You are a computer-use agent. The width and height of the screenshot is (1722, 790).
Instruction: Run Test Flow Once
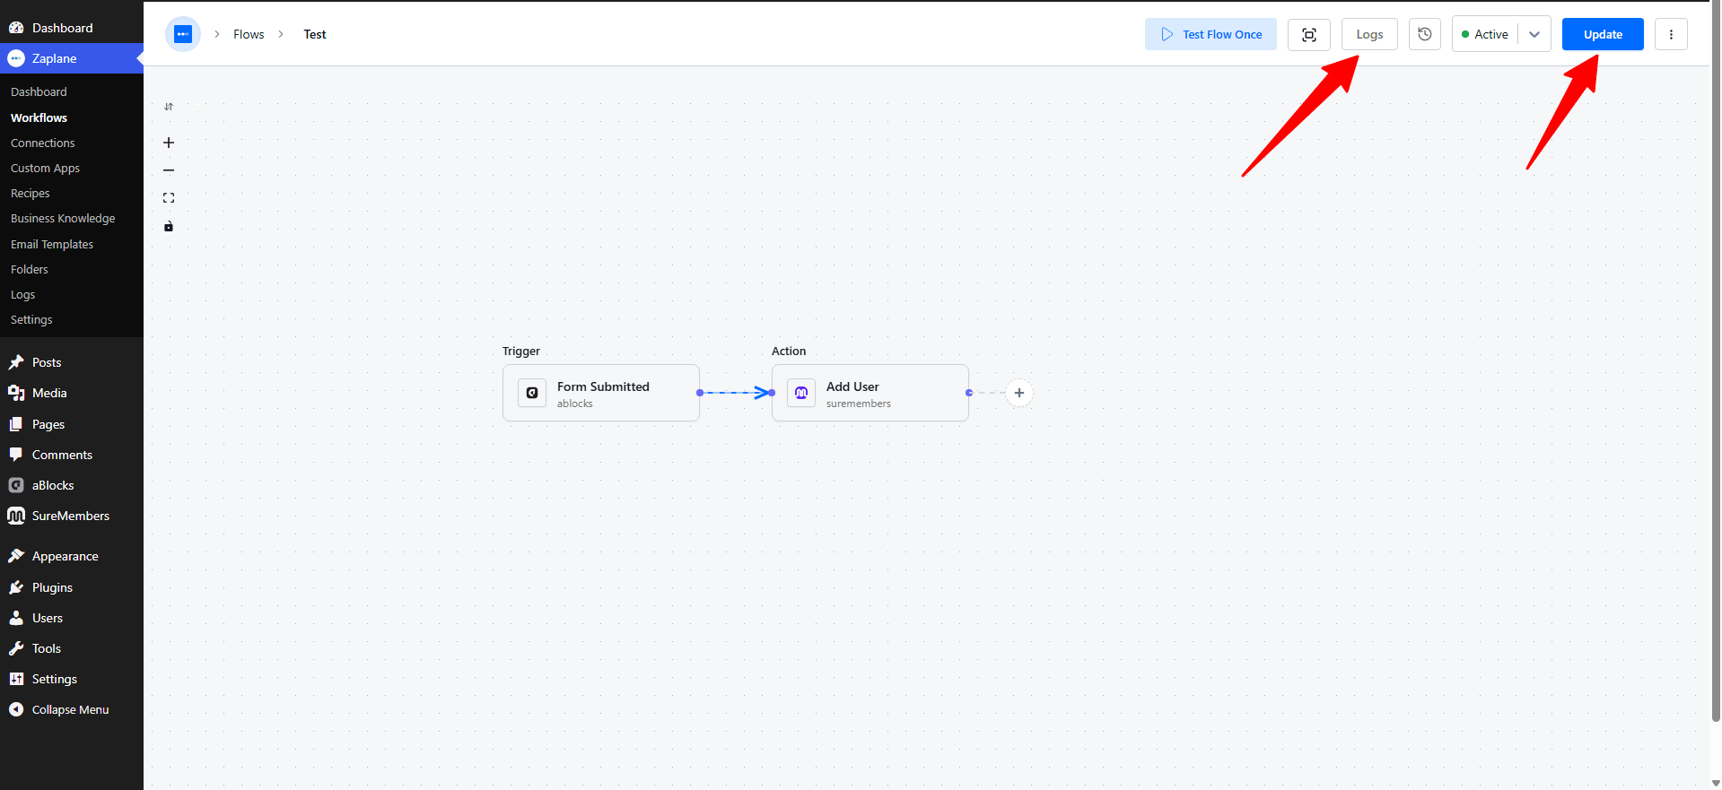1211,34
